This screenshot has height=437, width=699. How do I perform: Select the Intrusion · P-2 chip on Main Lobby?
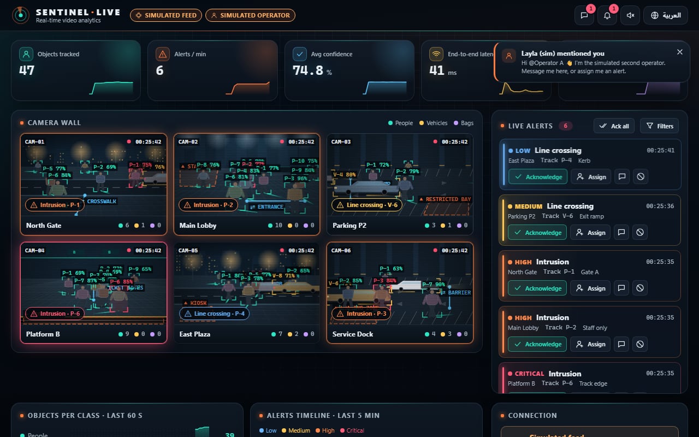coord(209,205)
